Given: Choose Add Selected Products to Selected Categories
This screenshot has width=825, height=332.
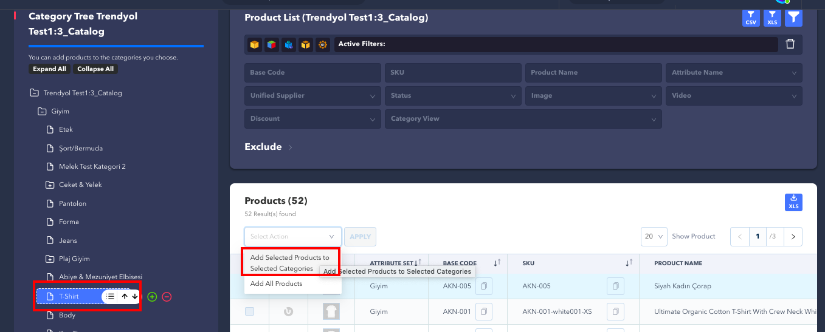Looking at the screenshot, I should coord(290,263).
